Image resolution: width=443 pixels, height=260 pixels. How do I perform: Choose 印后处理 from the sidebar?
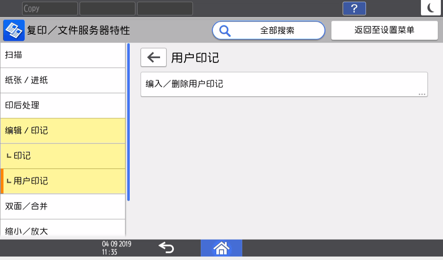tap(63, 105)
